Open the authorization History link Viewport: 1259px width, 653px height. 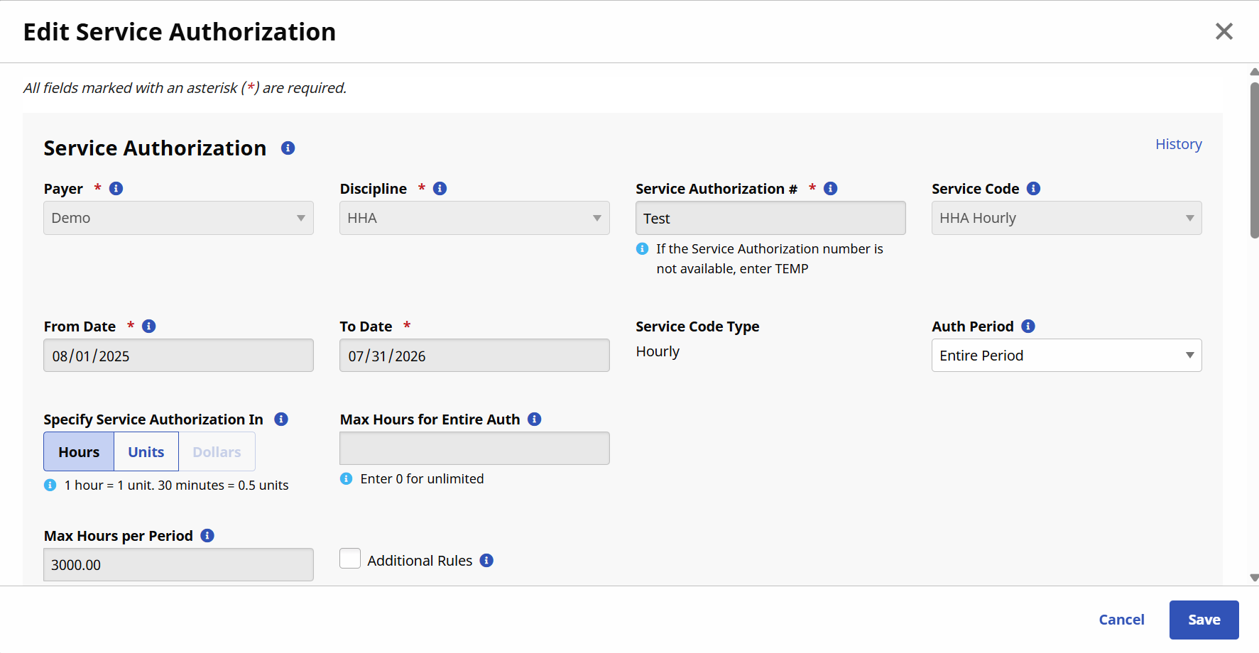pyautogui.click(x=1179, y=143)
